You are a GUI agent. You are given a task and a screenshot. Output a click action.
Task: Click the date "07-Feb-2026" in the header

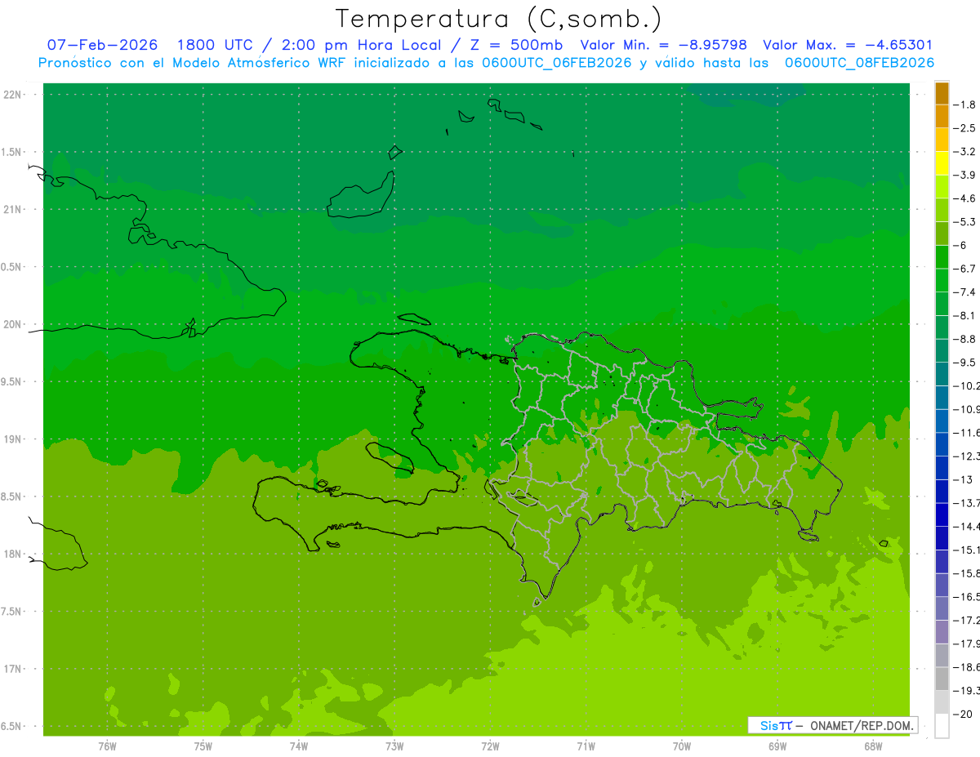click(102, 46)
